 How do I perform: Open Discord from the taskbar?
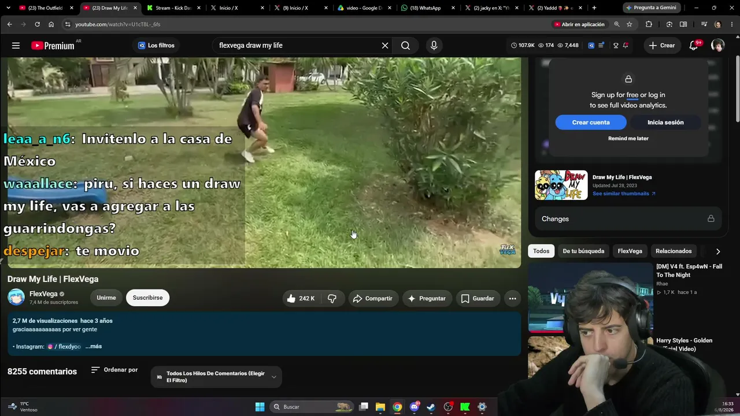point(414,407)
